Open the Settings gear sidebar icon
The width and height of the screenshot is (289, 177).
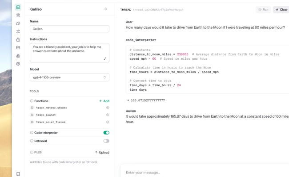click(x=18, y=64)
